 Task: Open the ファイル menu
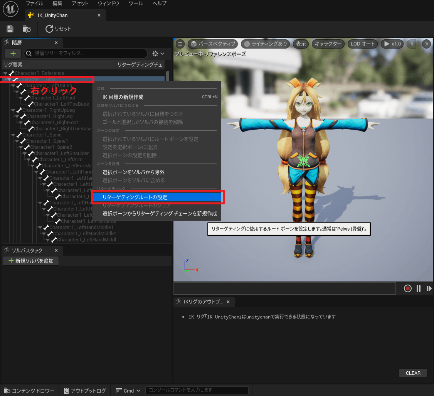coord(34,3)
